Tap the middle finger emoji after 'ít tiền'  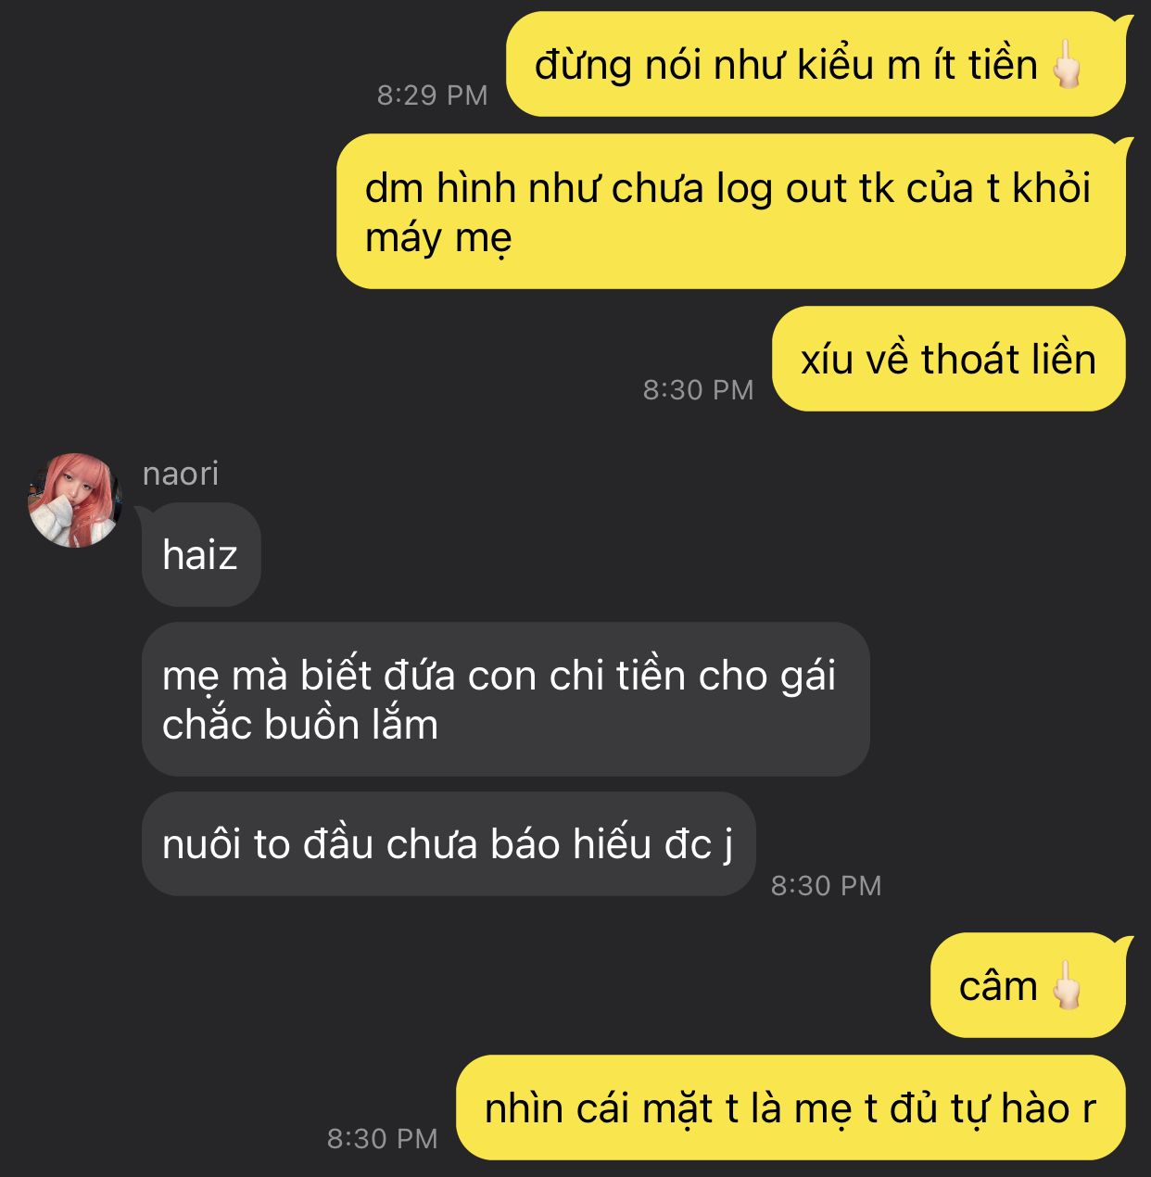point(1067,64)
